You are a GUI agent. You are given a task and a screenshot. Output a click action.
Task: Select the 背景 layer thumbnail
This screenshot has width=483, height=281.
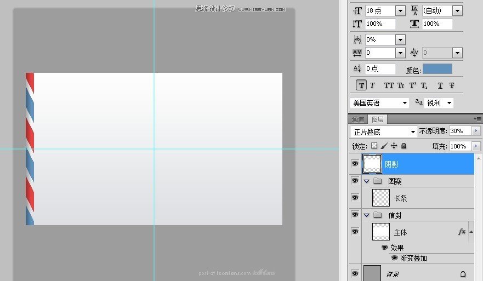pos(372,273)
